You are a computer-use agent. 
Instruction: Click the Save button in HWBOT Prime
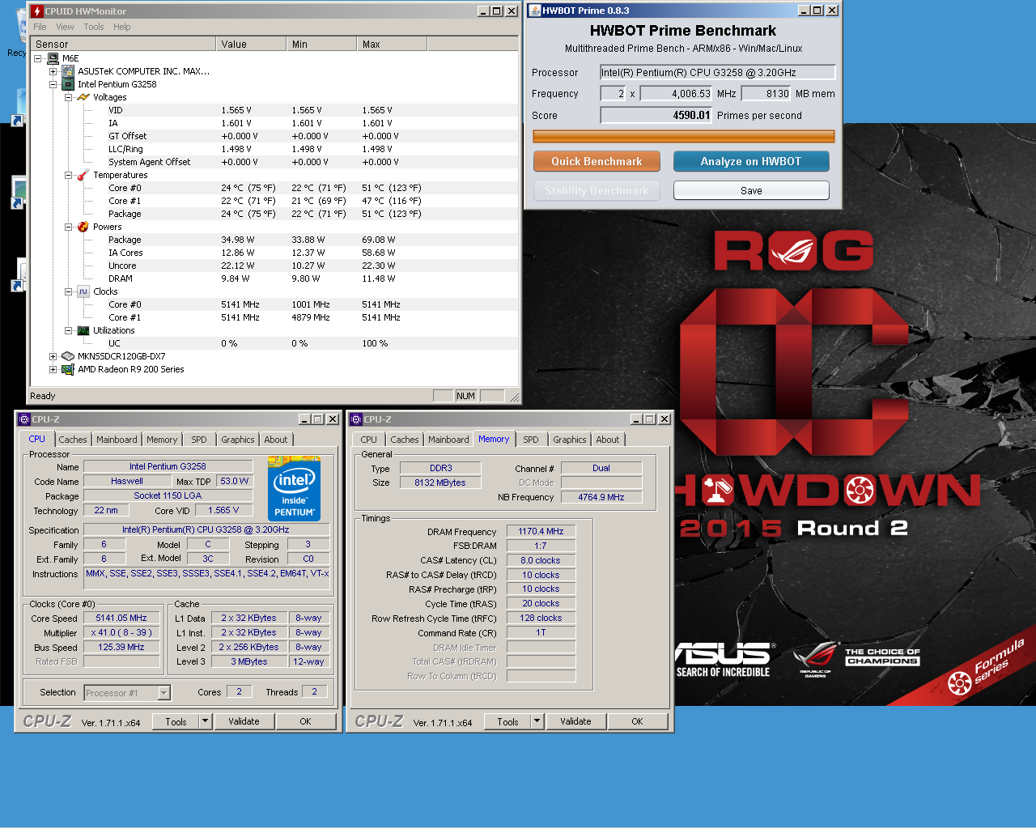click(751, 190)
